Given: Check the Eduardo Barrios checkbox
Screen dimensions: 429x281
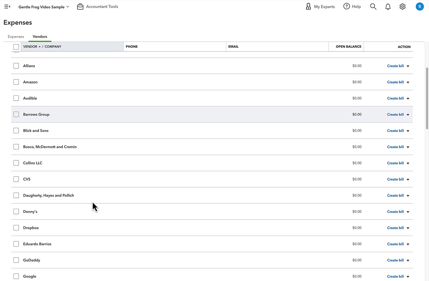Looking at the screenshot, I should tap(16, 244).
